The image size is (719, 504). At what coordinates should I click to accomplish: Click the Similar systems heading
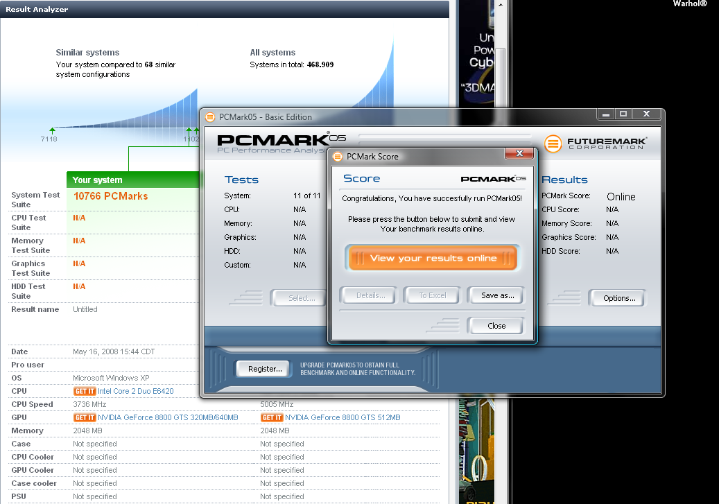[87, 53]
